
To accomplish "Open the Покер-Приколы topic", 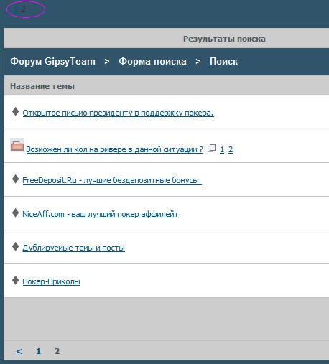I will (x=51, y=281).
